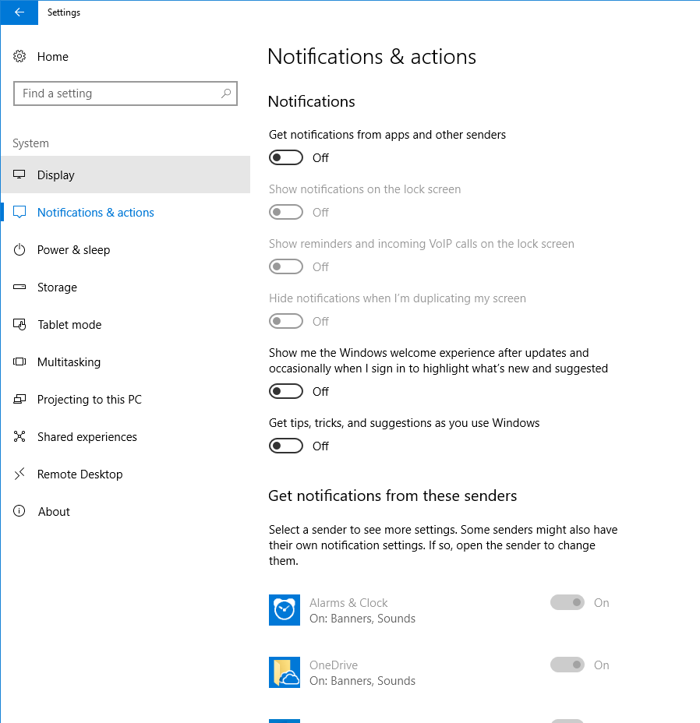Screen dimensions: 700x723
Task: Open the About settings page
Action: click(x=54, y=512)
